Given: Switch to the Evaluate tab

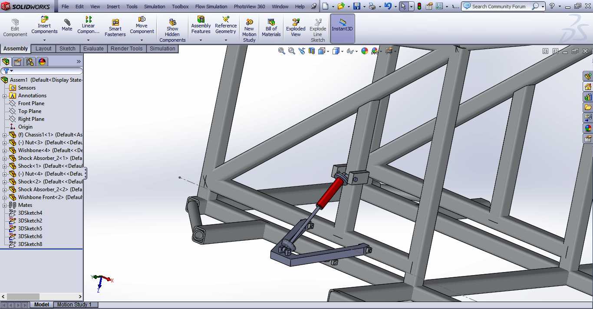Looking at the screenshot, I should point(93,49).
